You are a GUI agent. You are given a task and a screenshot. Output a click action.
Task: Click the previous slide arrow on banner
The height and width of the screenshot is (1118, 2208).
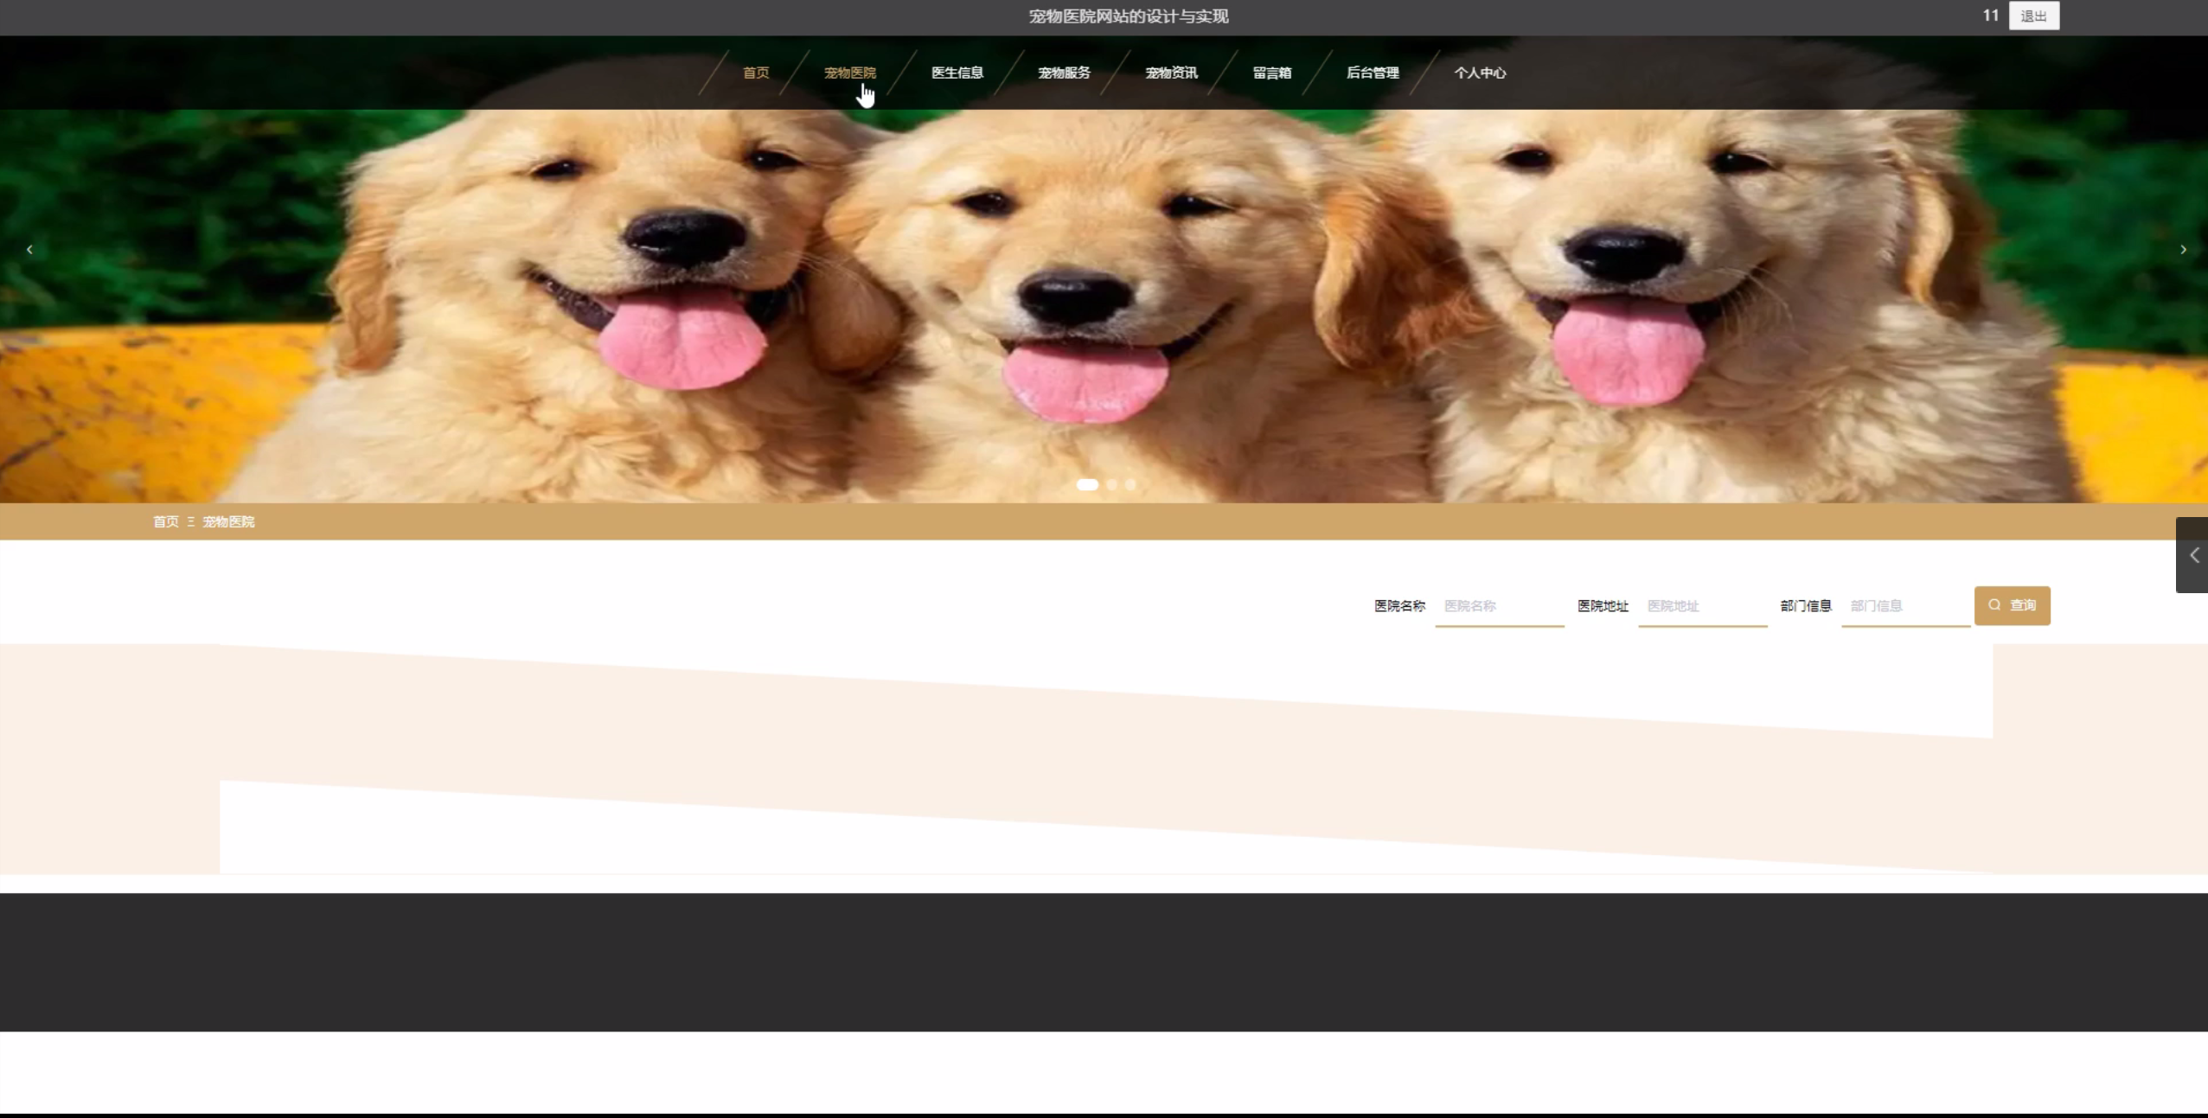[x=29, y=250]
